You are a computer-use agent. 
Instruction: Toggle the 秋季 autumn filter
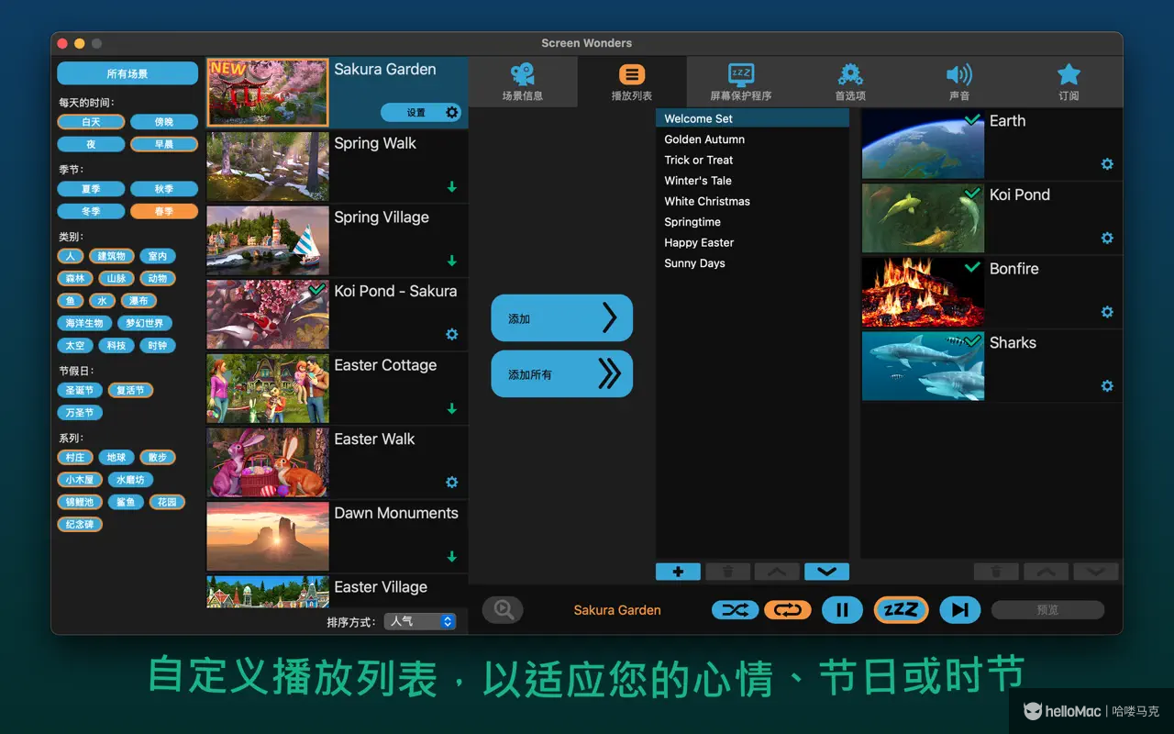164,189
